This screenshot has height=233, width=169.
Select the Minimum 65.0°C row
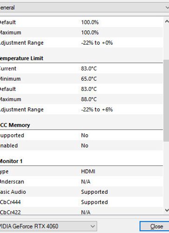81,79
